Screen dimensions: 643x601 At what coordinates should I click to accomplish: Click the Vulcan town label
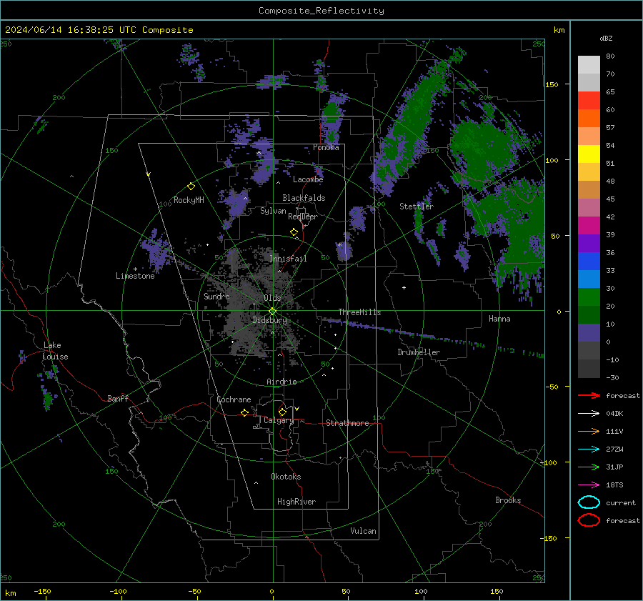point(363,531)
